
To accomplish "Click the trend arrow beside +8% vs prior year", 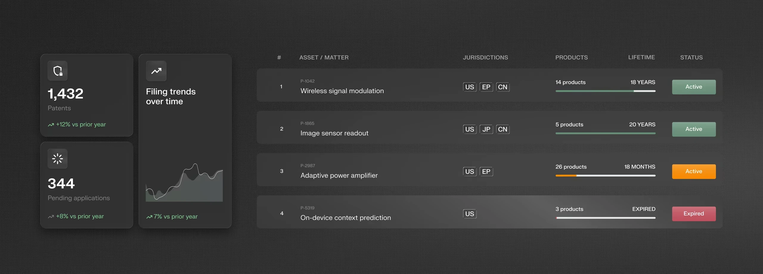I will 51,216.
